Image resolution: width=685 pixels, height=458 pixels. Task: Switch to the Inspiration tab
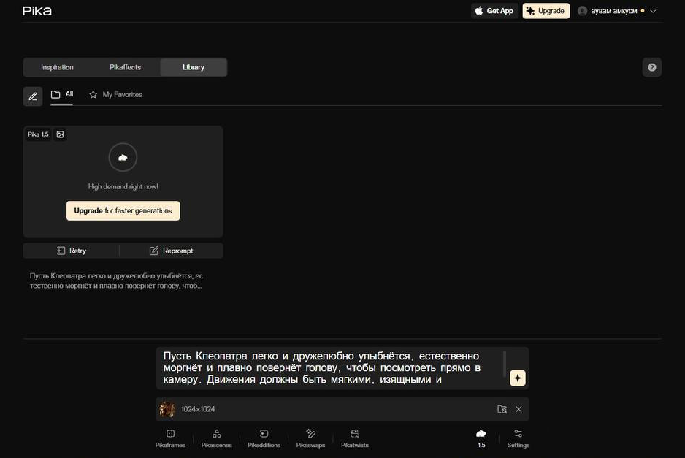pos(57,66)
